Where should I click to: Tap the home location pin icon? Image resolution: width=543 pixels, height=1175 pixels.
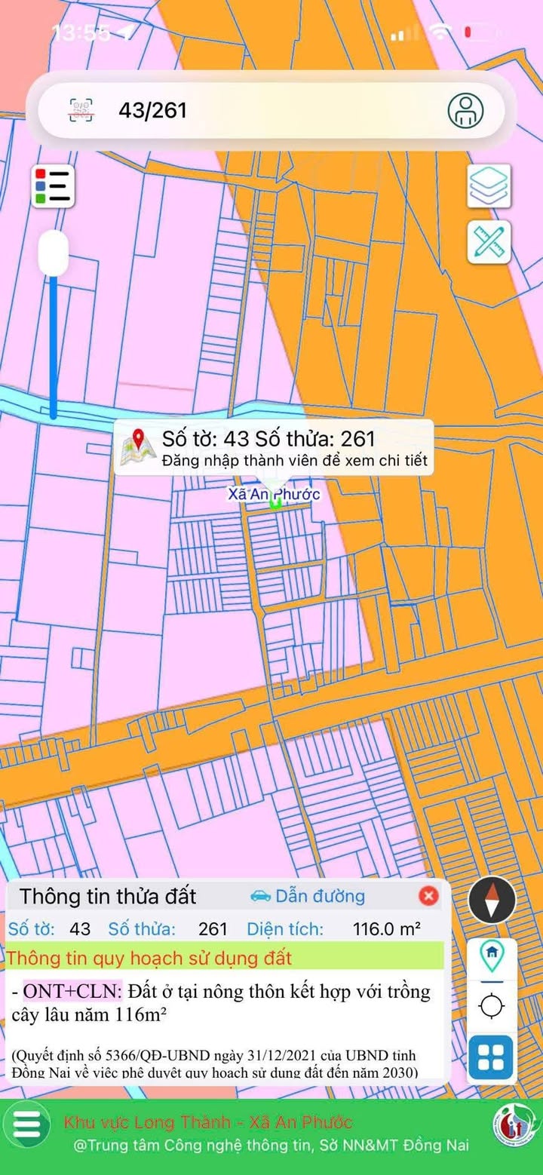(492, 956)
